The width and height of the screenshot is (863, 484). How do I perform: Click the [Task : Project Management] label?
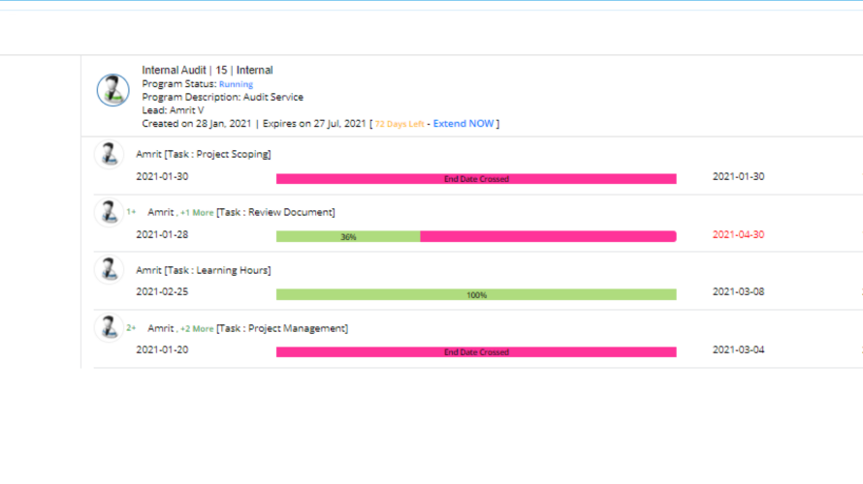pos(282,328)
